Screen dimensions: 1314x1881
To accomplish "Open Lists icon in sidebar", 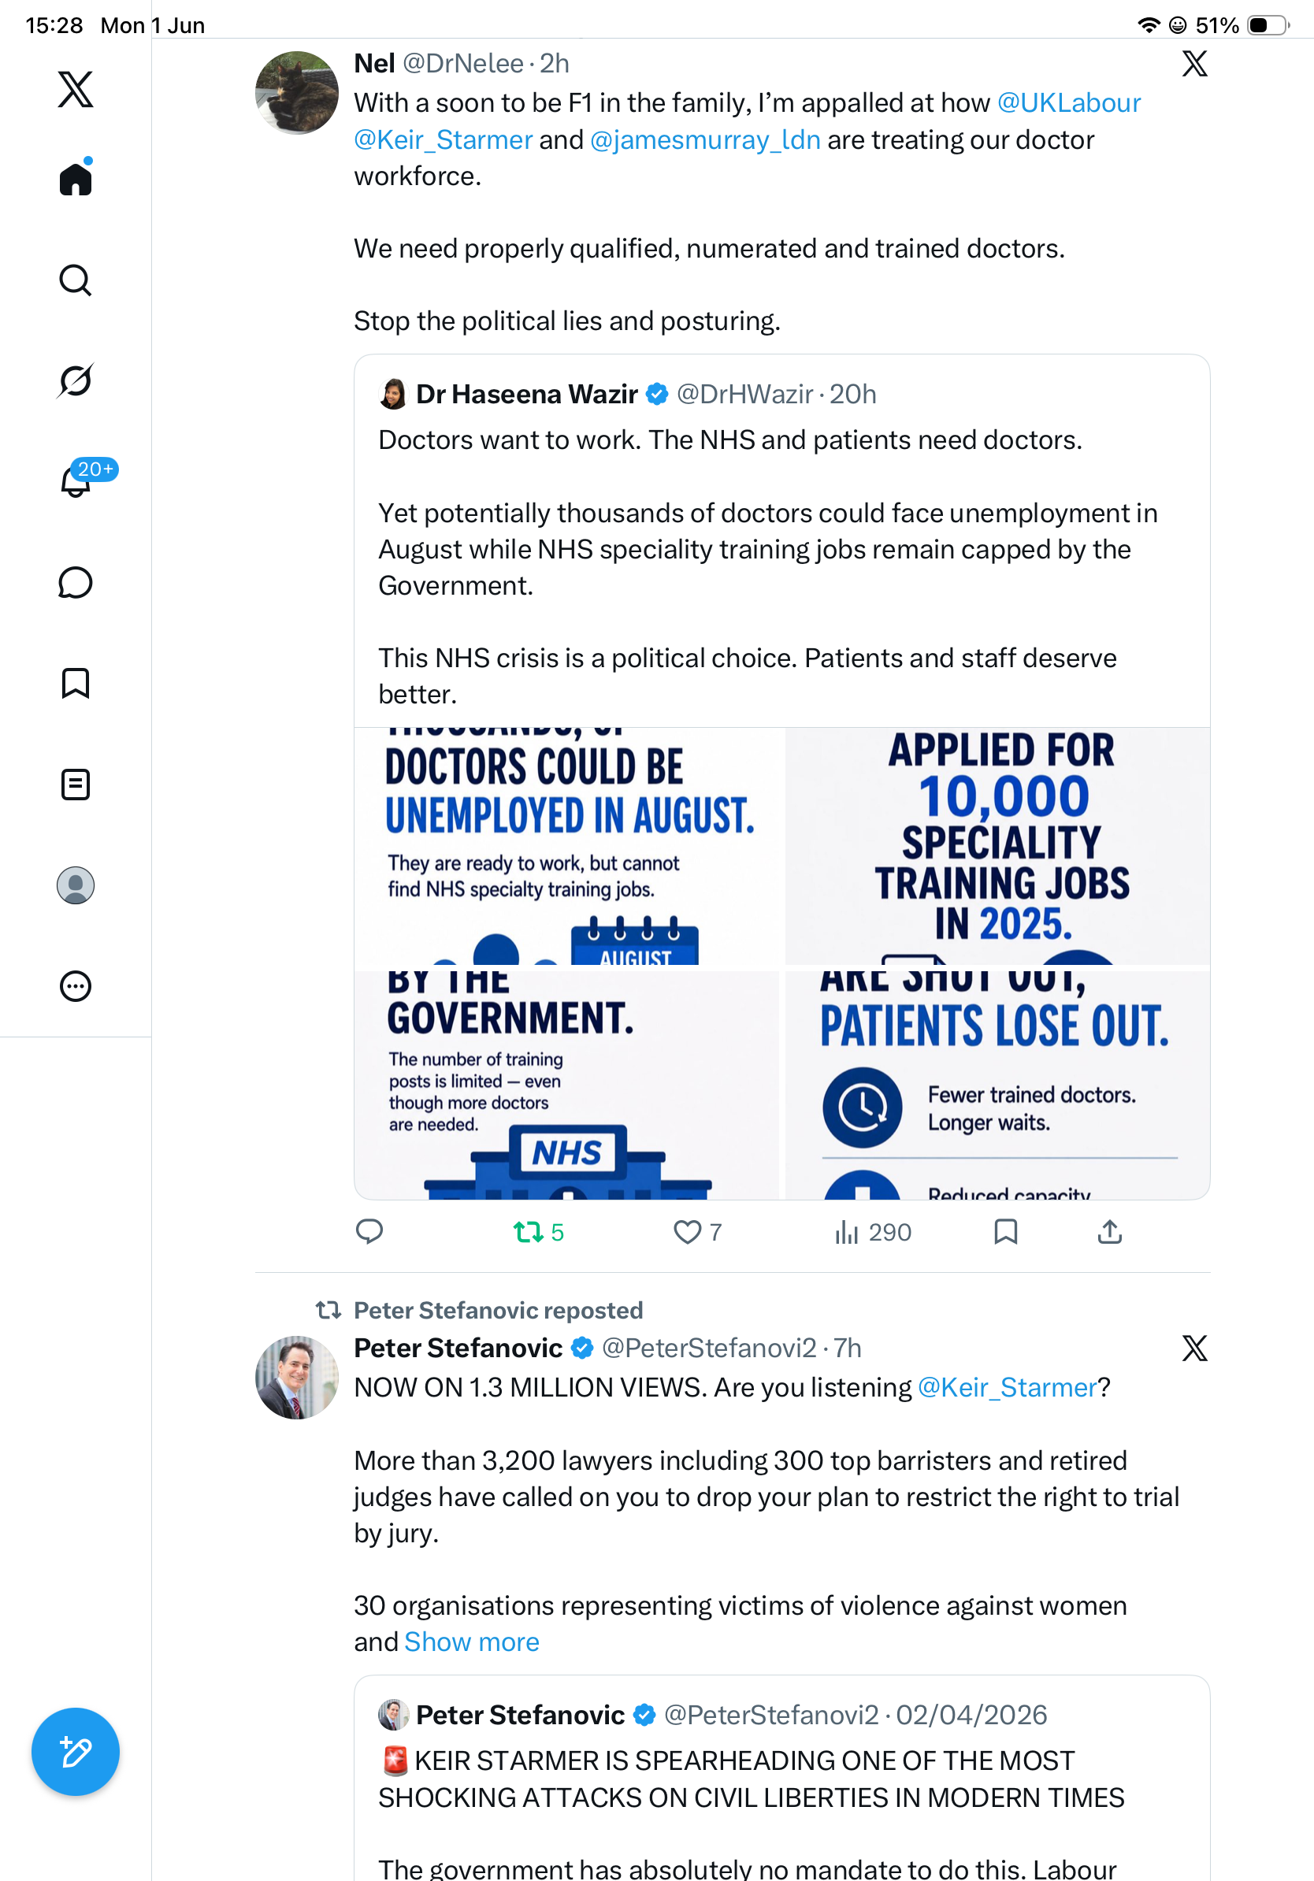I will point(76,785).
